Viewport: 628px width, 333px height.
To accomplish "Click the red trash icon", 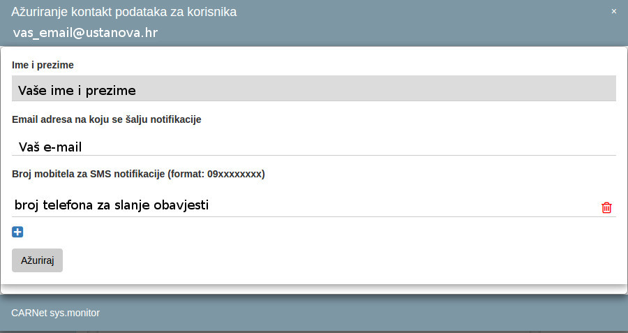I will coord(606,207).
